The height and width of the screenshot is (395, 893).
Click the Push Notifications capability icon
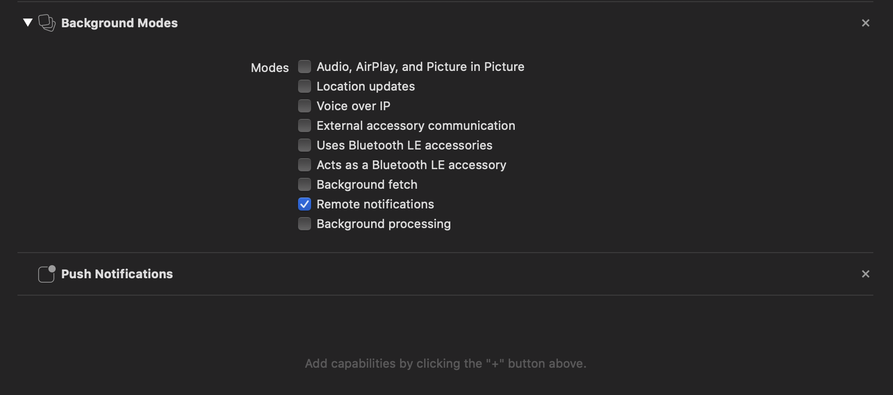coord(47,274)
